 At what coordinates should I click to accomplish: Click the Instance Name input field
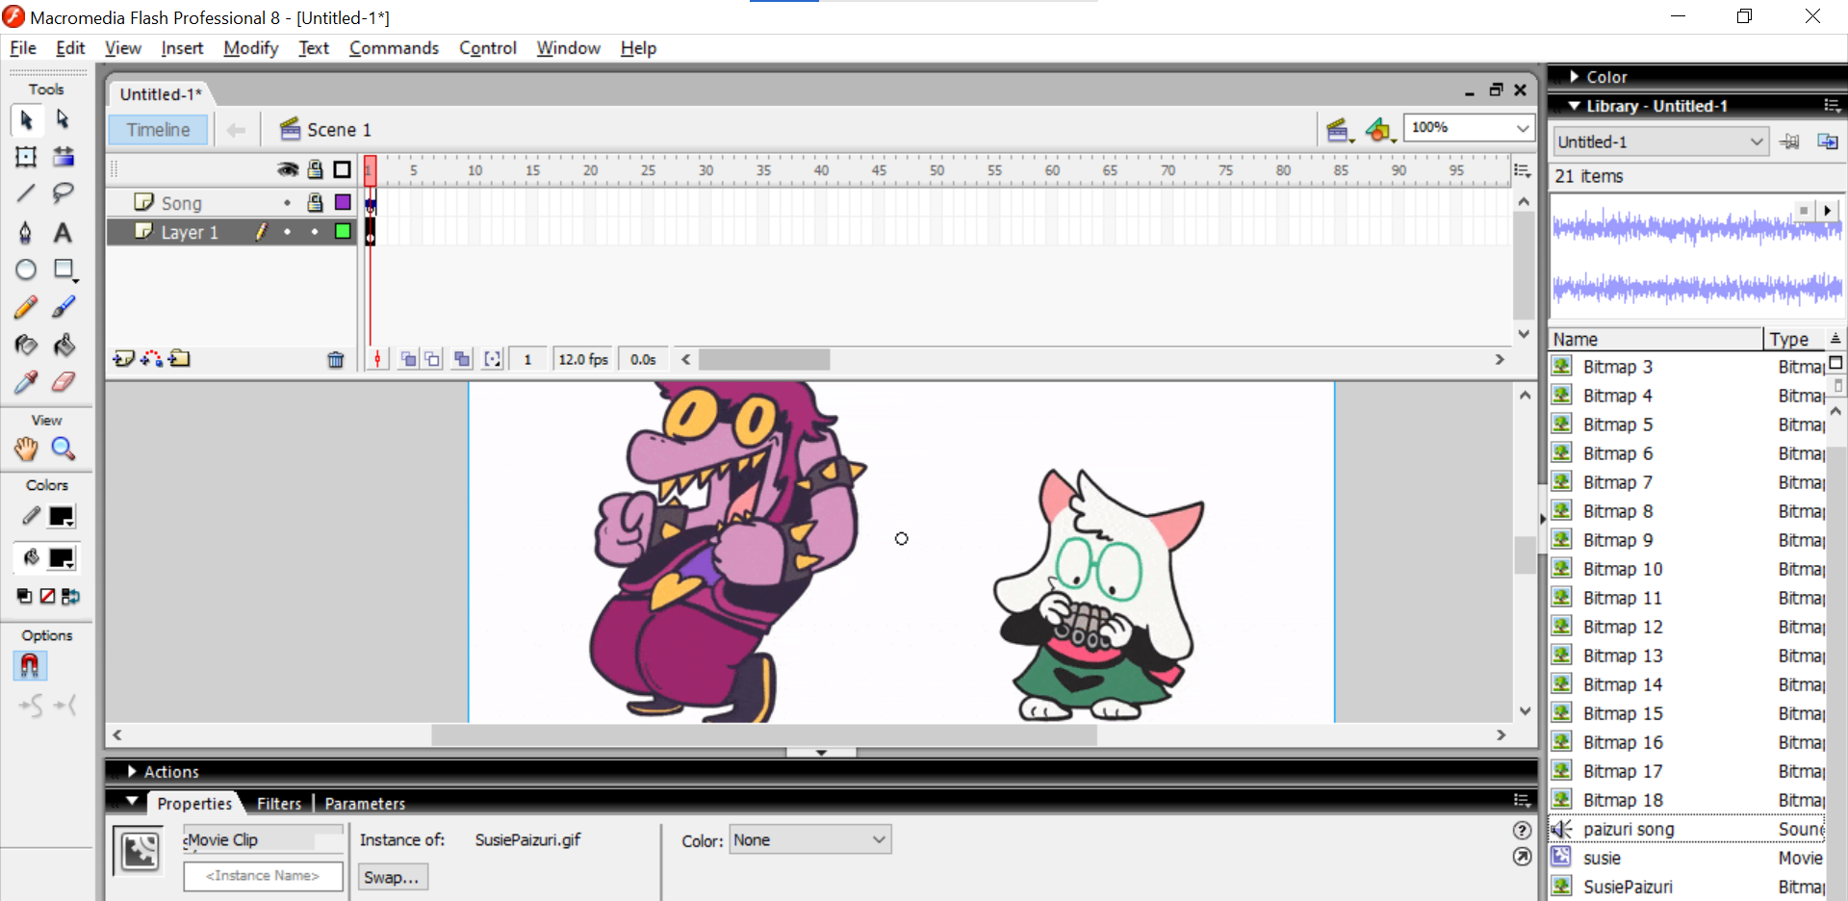[x=263, y=876]
